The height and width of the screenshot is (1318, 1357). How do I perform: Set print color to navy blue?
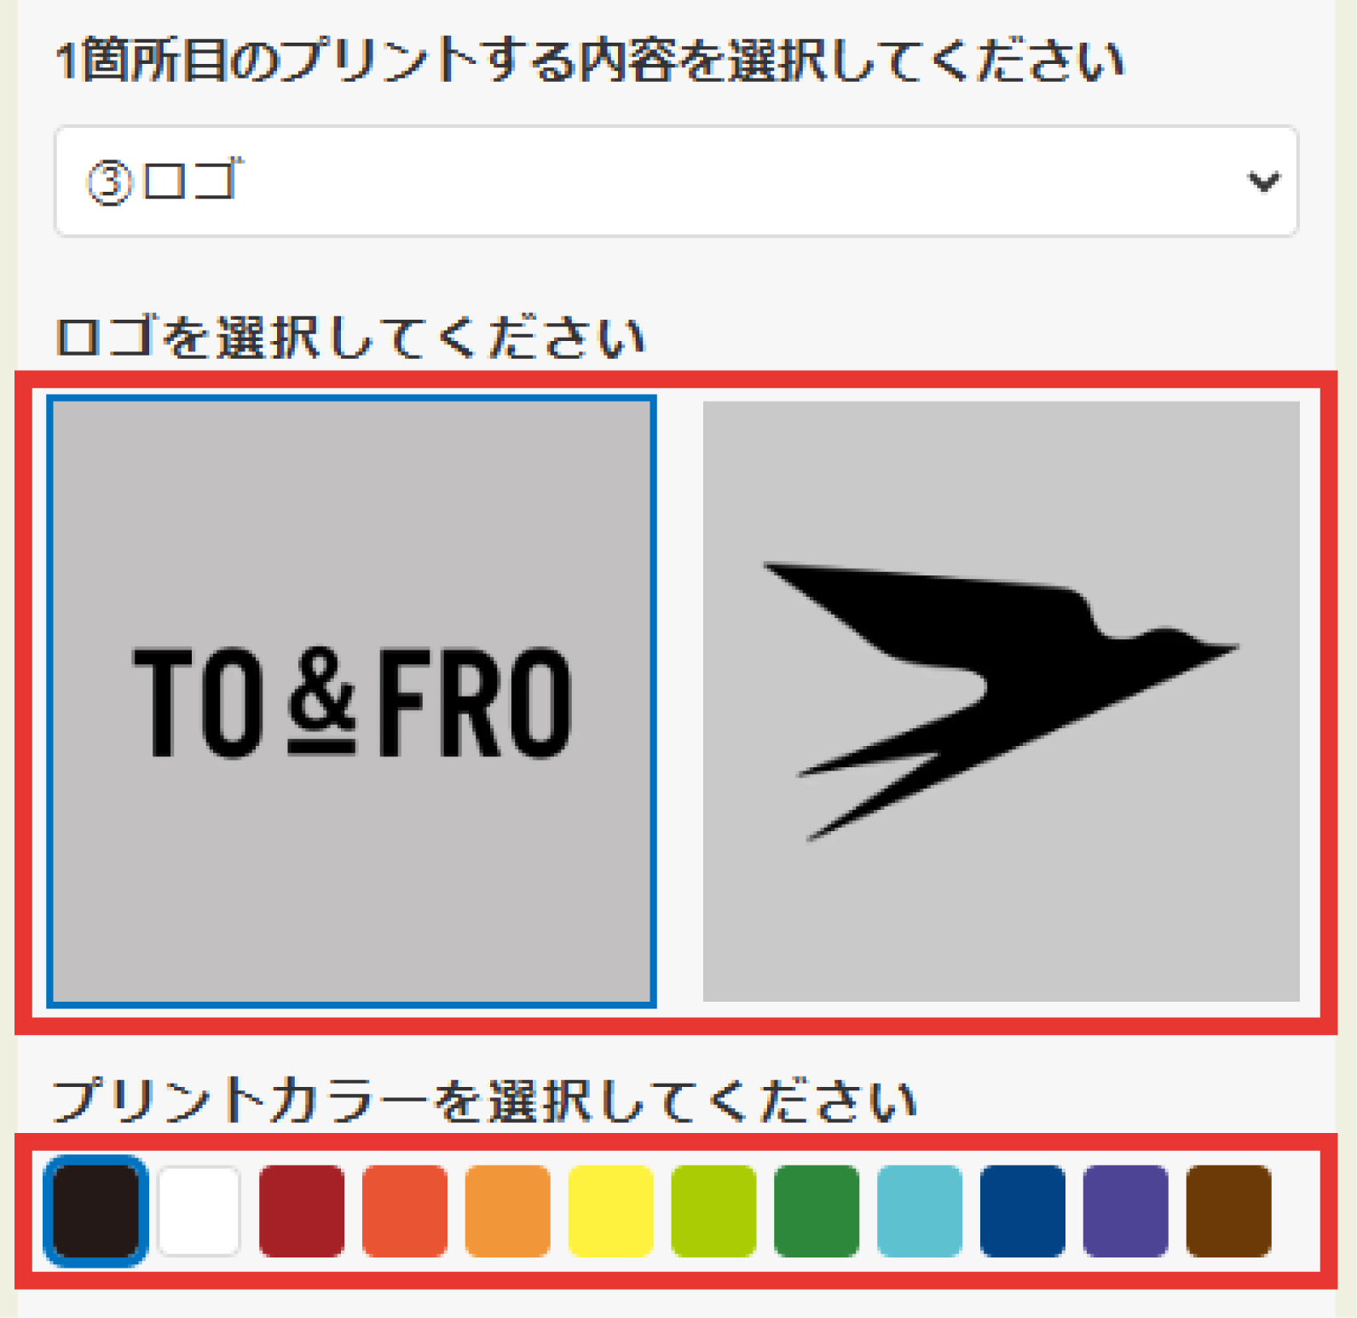click(x=1023, y=1211)
